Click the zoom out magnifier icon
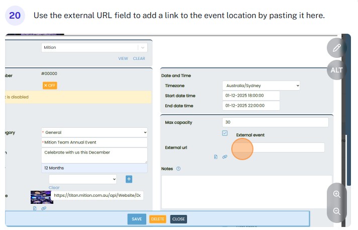Image resolution: width=358 pixels, height=230 pixels. coord(336,211)
